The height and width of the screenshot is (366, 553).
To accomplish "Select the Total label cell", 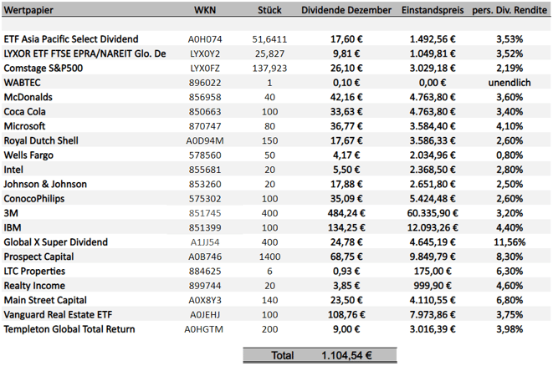I will [x=282, y=355].
